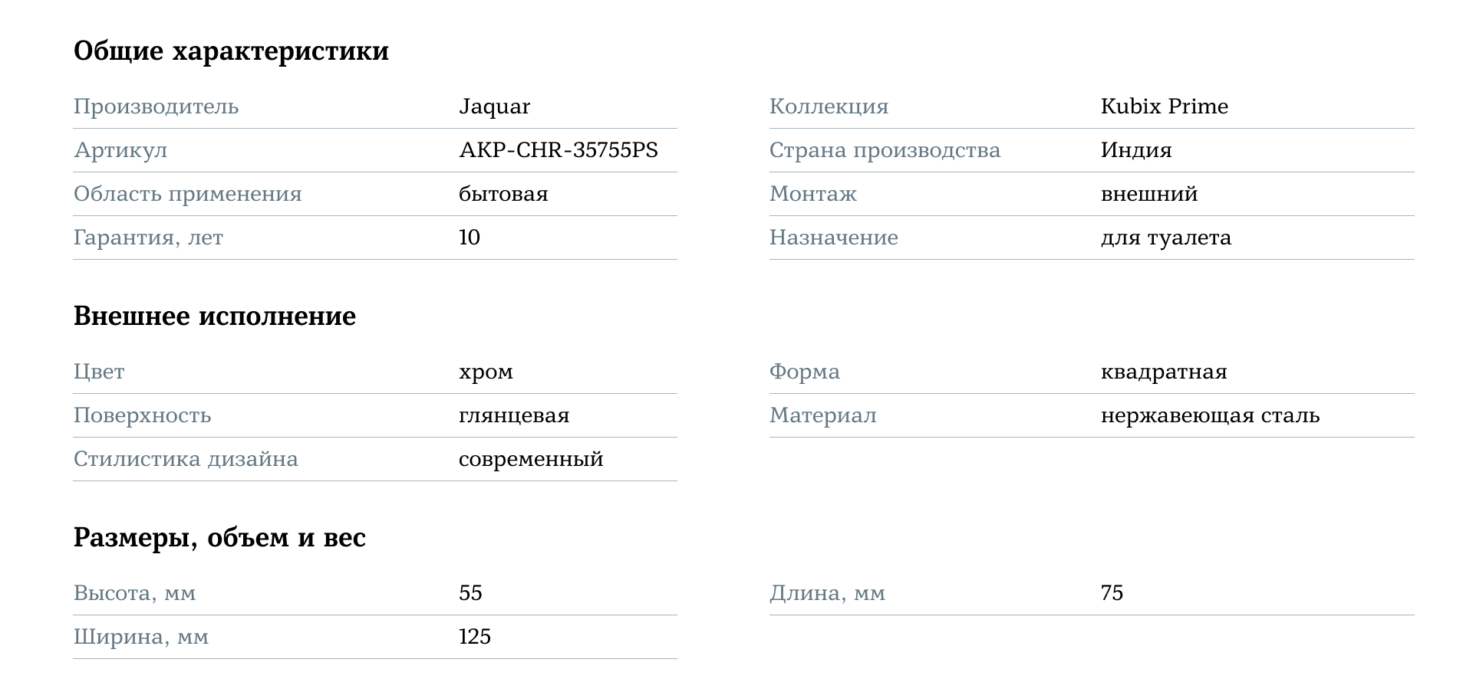
Task: Click the width value 125
Action: pos(474,637)
